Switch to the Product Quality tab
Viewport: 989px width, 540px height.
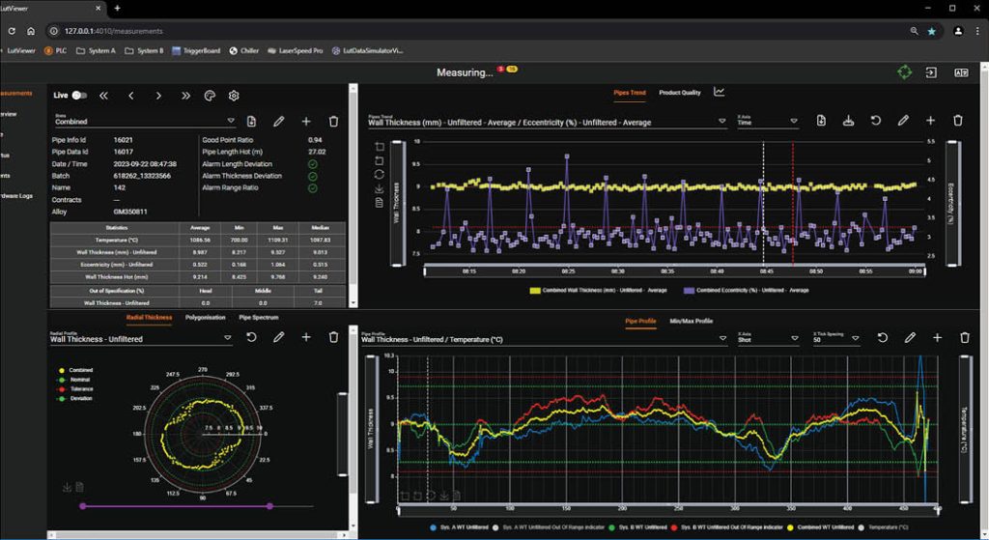pos(680,93)
